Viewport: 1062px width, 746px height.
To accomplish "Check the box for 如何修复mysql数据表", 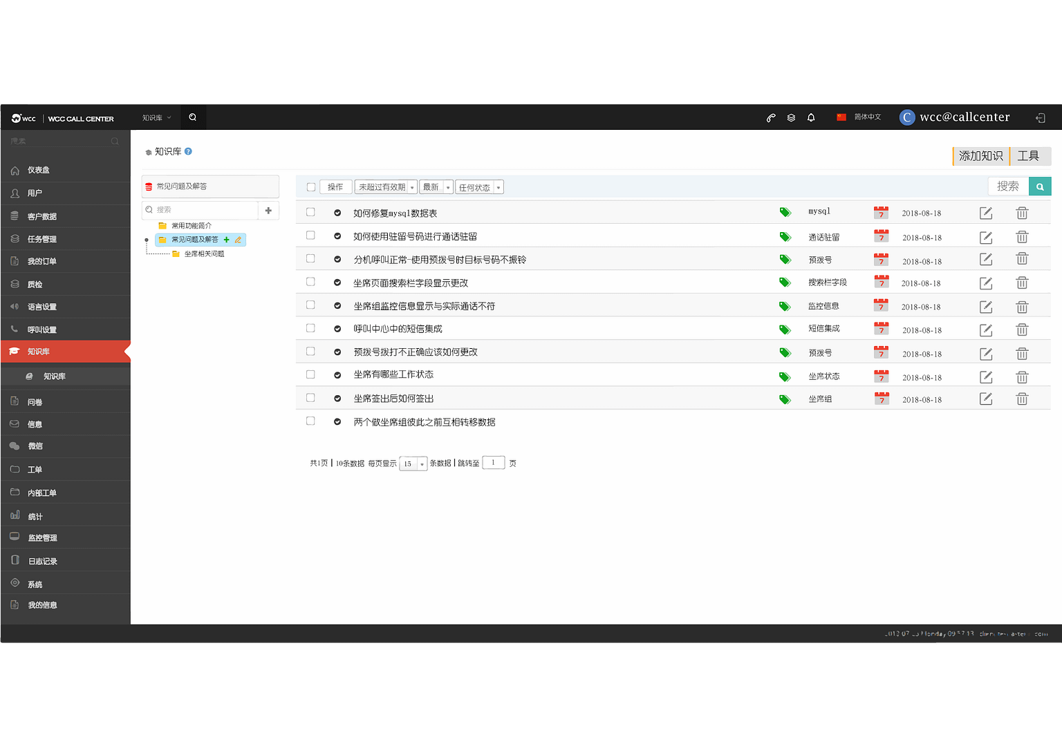I will point(310,212).
